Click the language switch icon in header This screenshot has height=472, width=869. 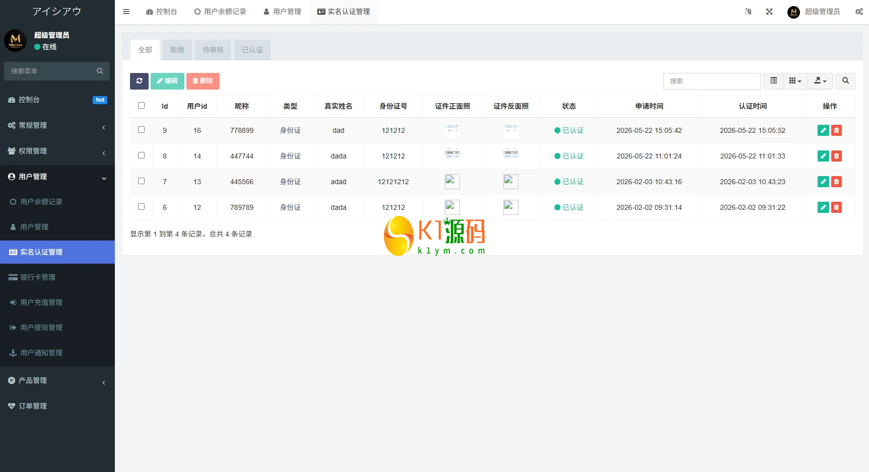[x=748, y=12]
